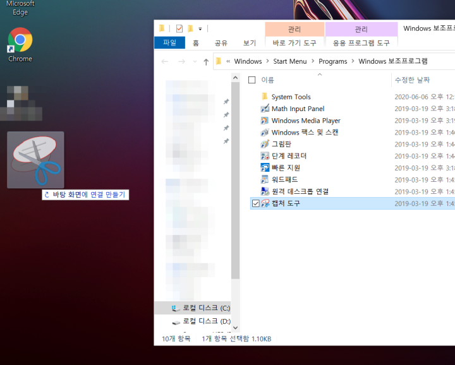The width and height of the screenshot is (455, 365).
Task: Expand hidden path double chevron in address bar
Action: [x=228, y=61]
